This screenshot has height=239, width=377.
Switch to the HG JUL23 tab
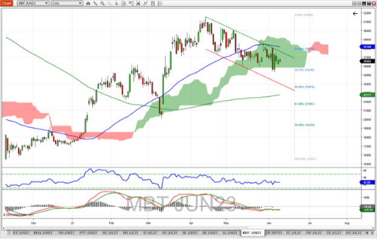pyautogui.click(x=170, y=233)
